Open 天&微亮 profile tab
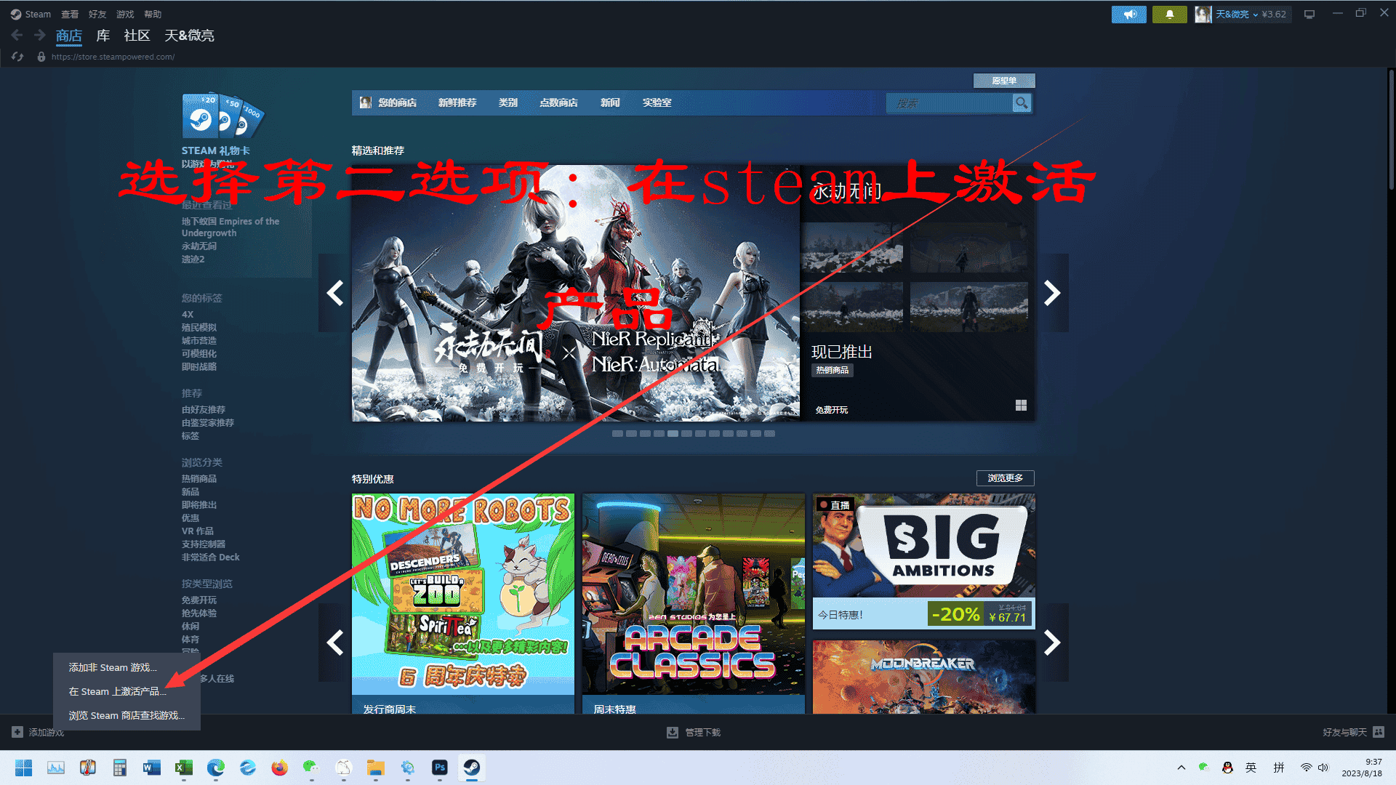The image size is (1396, 785). tap(189, 36)
